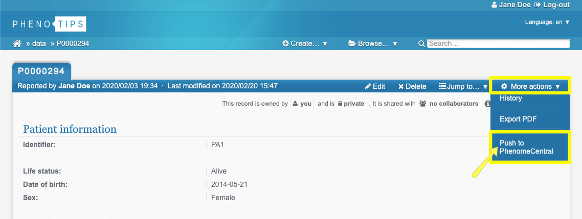Click the magnifier search icon
582x219 pixels.
coord(421,44)
